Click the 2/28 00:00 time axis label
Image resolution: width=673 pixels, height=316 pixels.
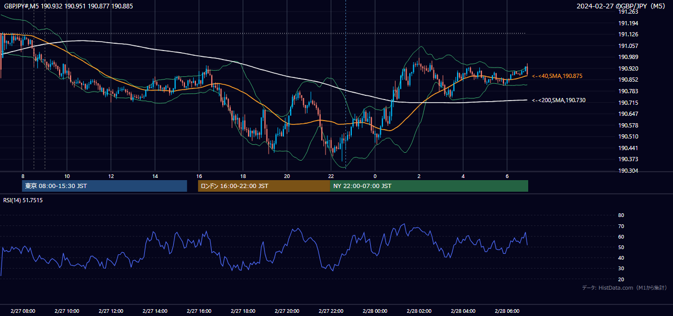(375, 311)
